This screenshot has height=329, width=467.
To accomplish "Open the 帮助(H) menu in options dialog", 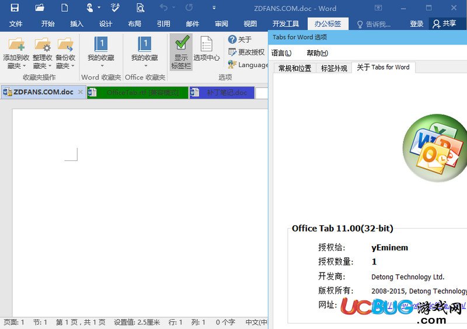I will click(317, 53).
